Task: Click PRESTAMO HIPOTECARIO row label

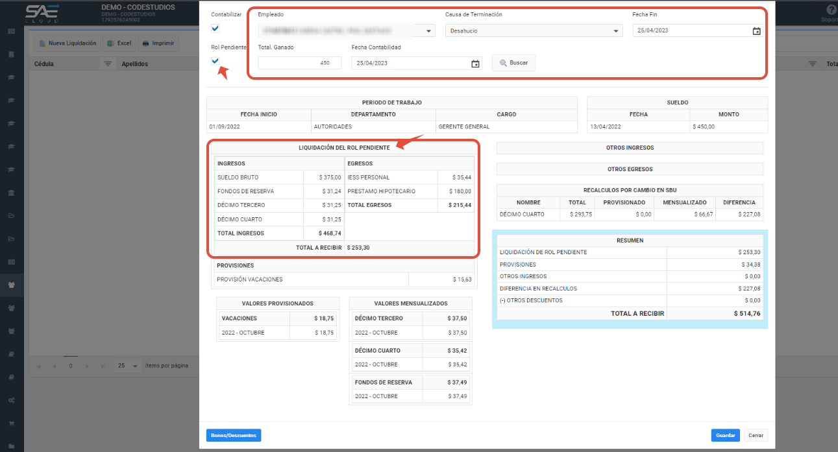Action: [381, 191]
